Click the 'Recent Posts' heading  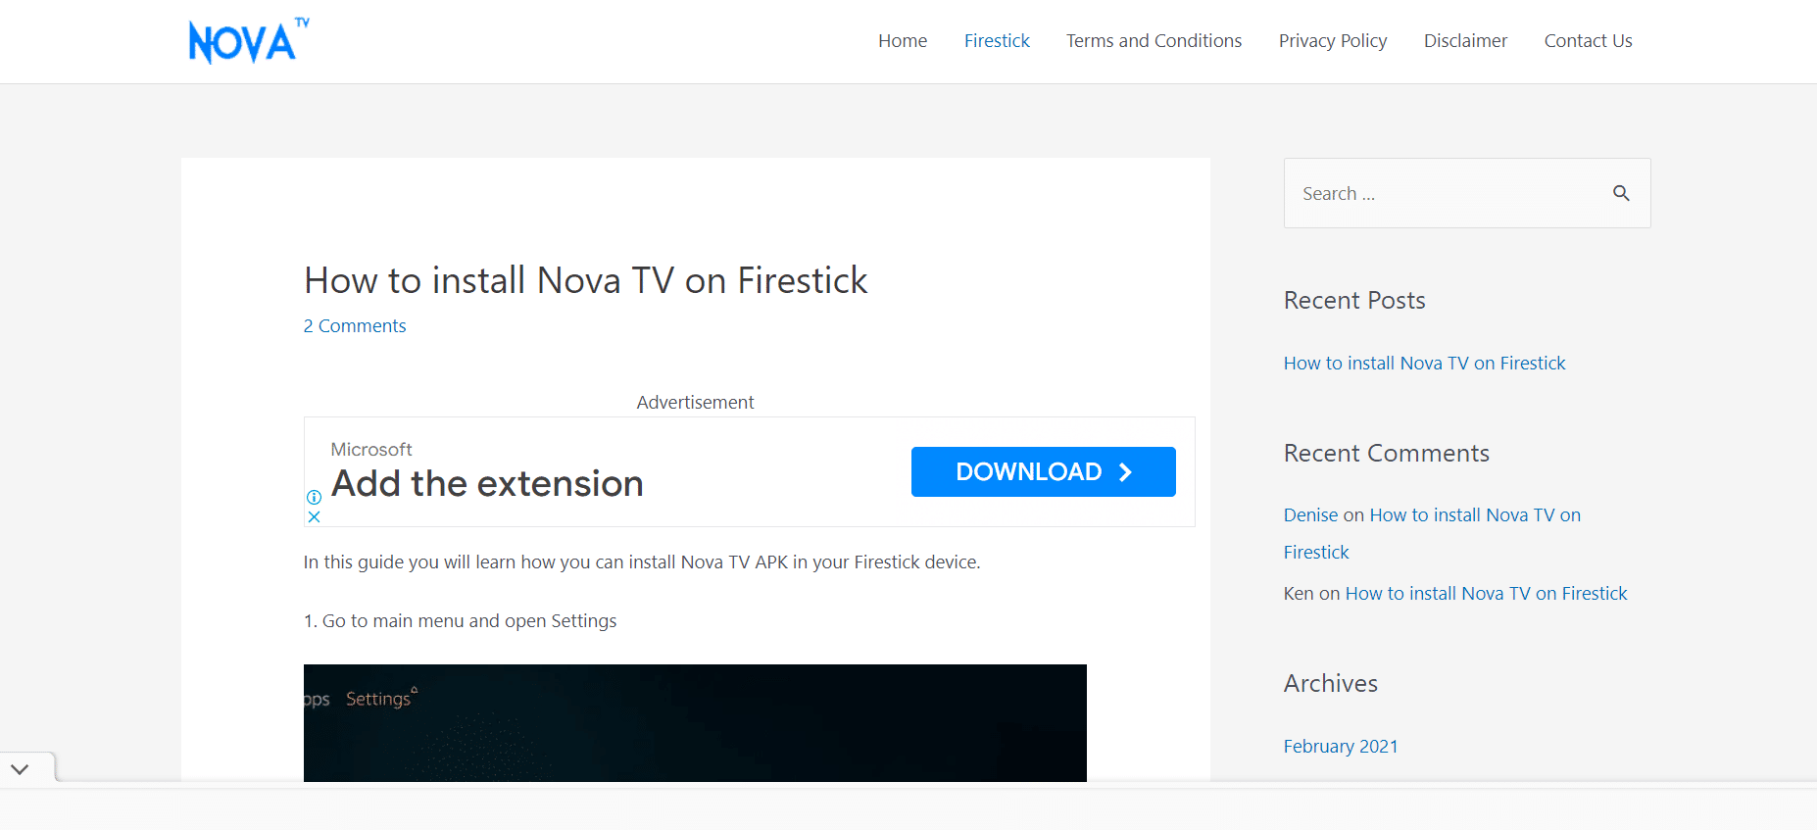click(x=1354, y=301)
